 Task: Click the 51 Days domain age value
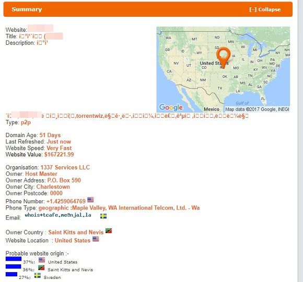pos(50,135)
